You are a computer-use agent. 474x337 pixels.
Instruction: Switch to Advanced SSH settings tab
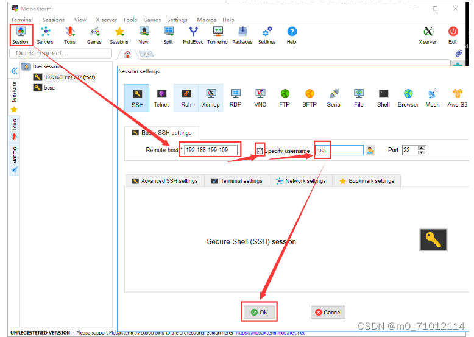[165, 181]
